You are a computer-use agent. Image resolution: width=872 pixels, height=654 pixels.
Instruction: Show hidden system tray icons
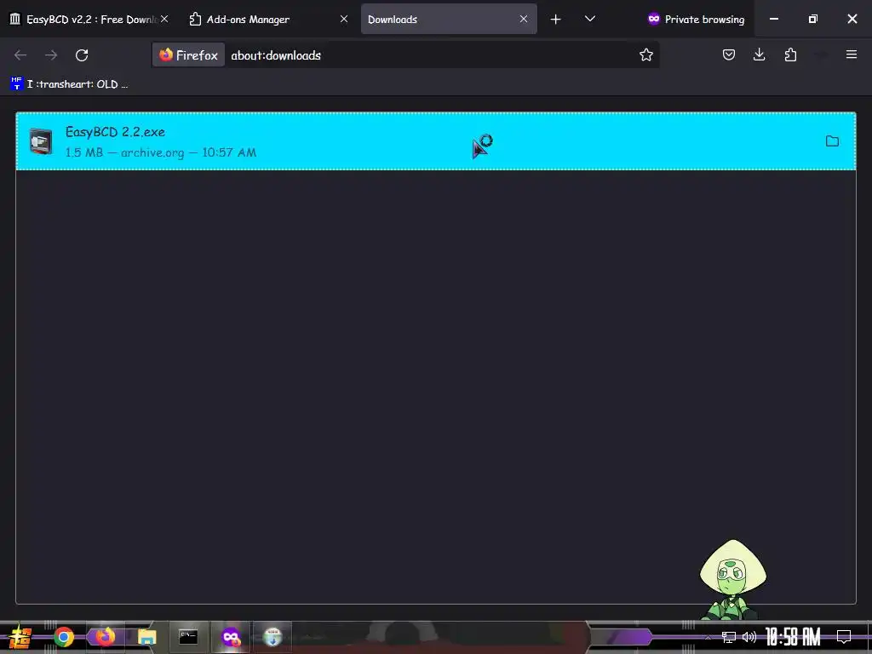click(x=708, y=637)
